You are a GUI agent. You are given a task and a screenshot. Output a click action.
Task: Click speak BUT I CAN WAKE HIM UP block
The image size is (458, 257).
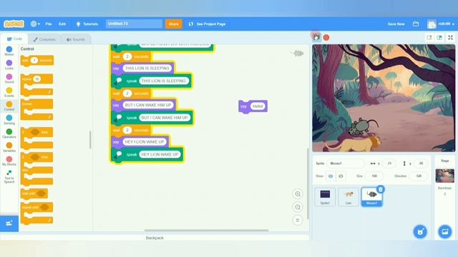(152, 118)
